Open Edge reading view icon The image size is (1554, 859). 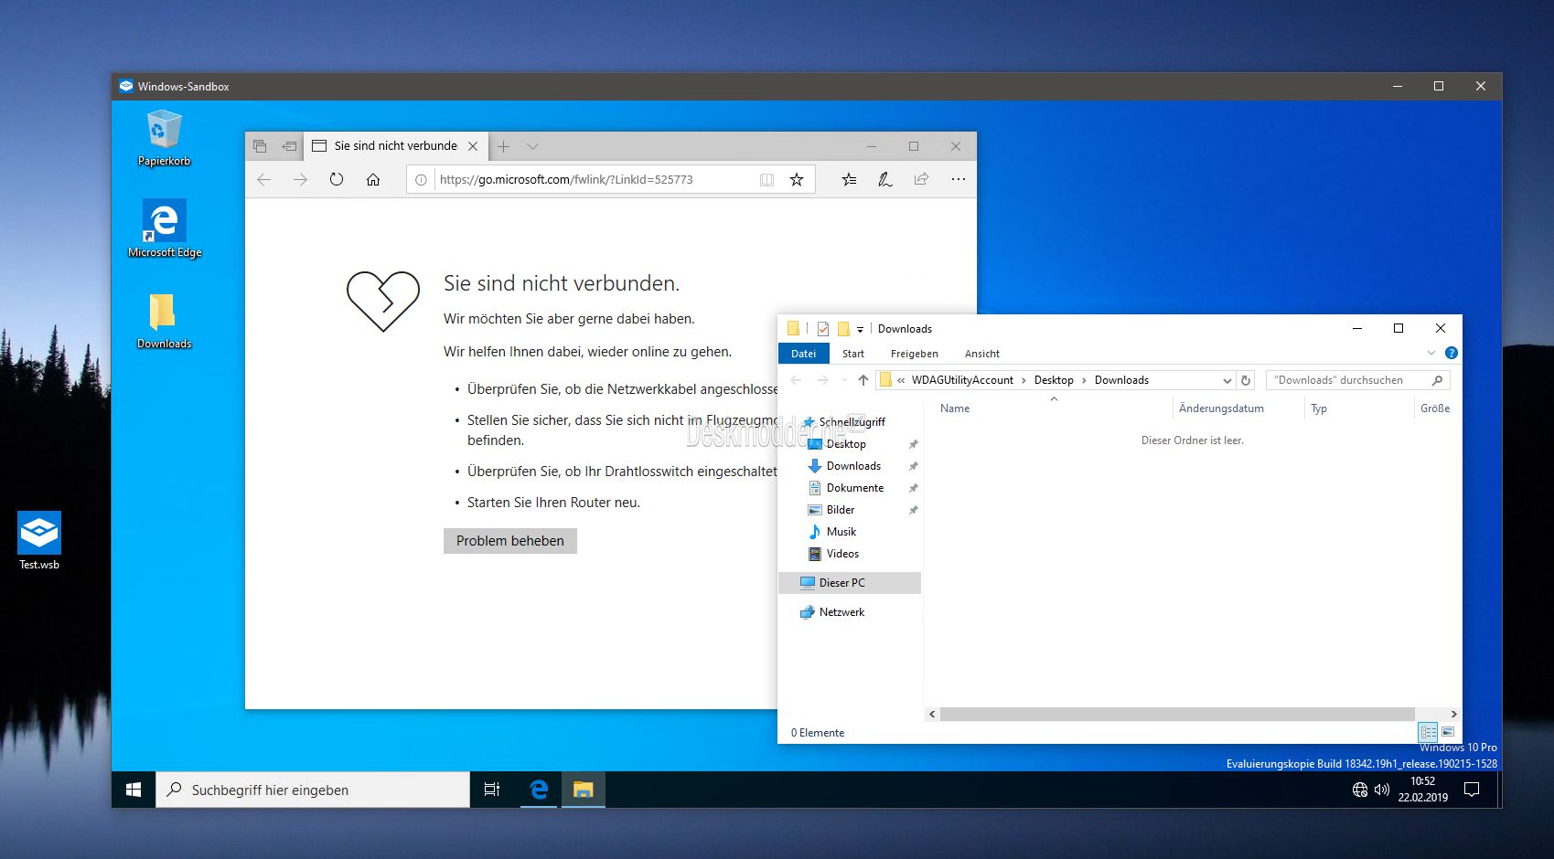coord(766,179)
